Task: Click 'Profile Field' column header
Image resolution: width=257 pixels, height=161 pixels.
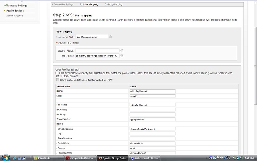Action: click(63, 87)
